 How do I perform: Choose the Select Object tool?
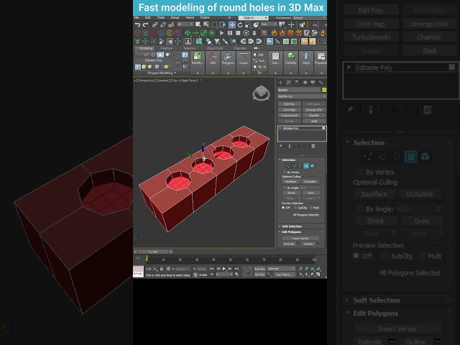pos(198,25)
